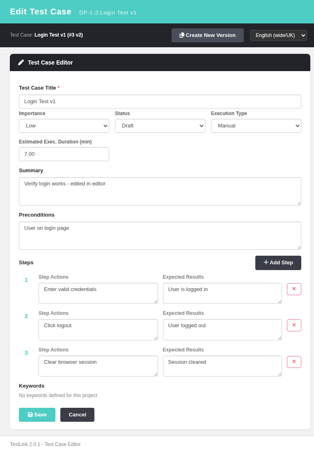
Task: Click the Summary textarea resize handle
Action: 299,203
